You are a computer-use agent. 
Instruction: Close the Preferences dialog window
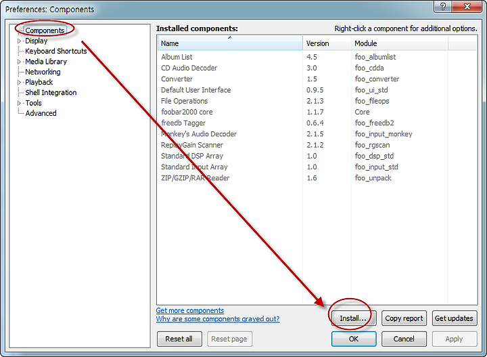[467, 7]
